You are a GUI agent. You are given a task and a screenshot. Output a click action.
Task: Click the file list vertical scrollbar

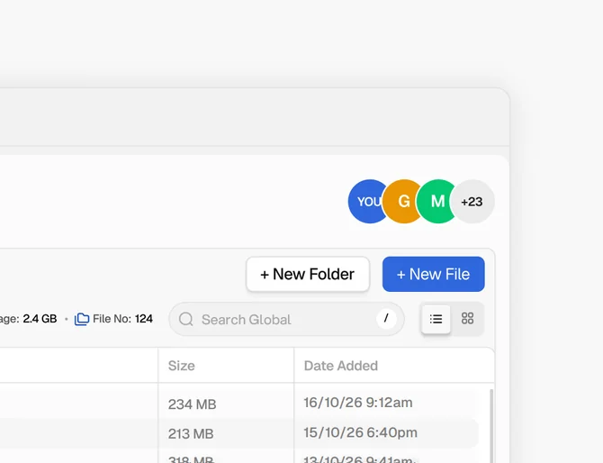pyautogui.click(x=491, y=426)
